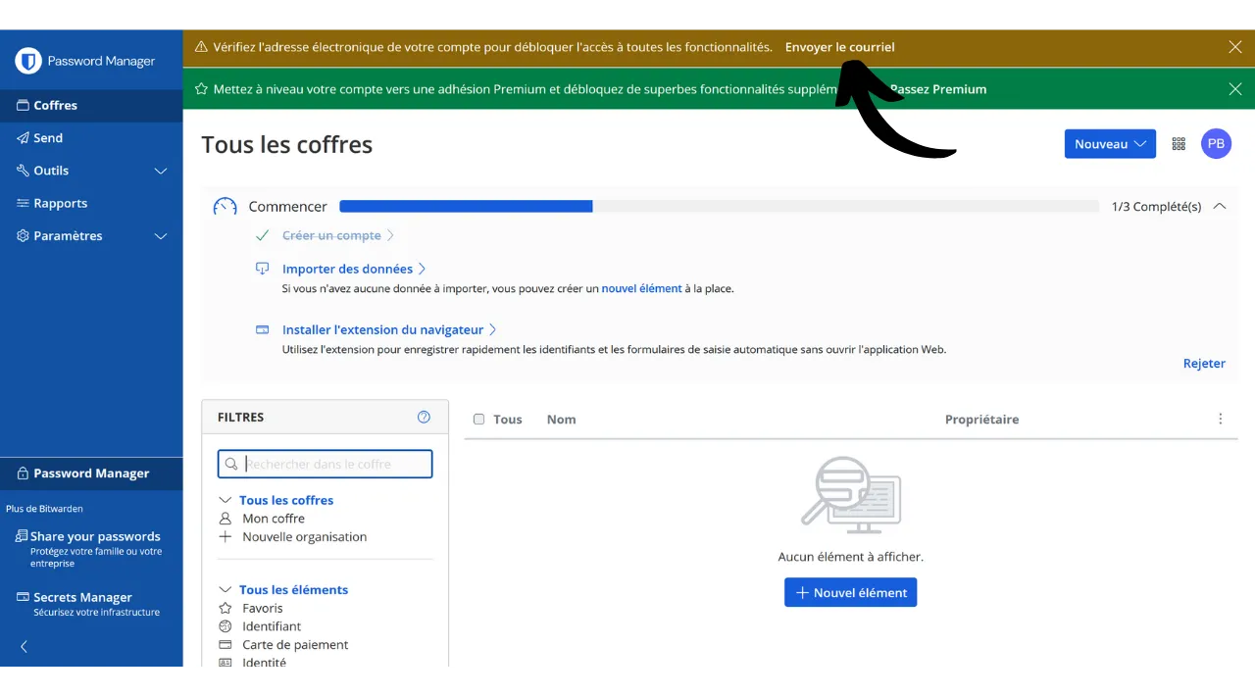Open the Nouveau dropdown button
The image size is (1255, 697).
tap(1110, 144)
